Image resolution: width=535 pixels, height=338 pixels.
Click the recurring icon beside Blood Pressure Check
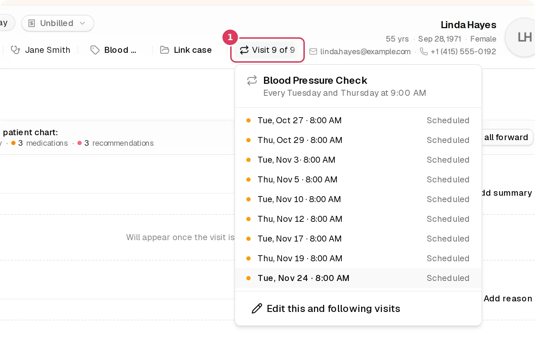(x=252, y=80)
